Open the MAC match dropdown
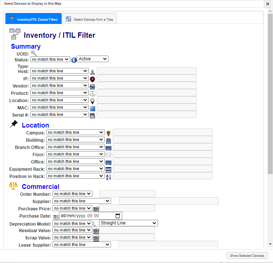The width and height of the screenshot is (273, 263). click(59, 108)
